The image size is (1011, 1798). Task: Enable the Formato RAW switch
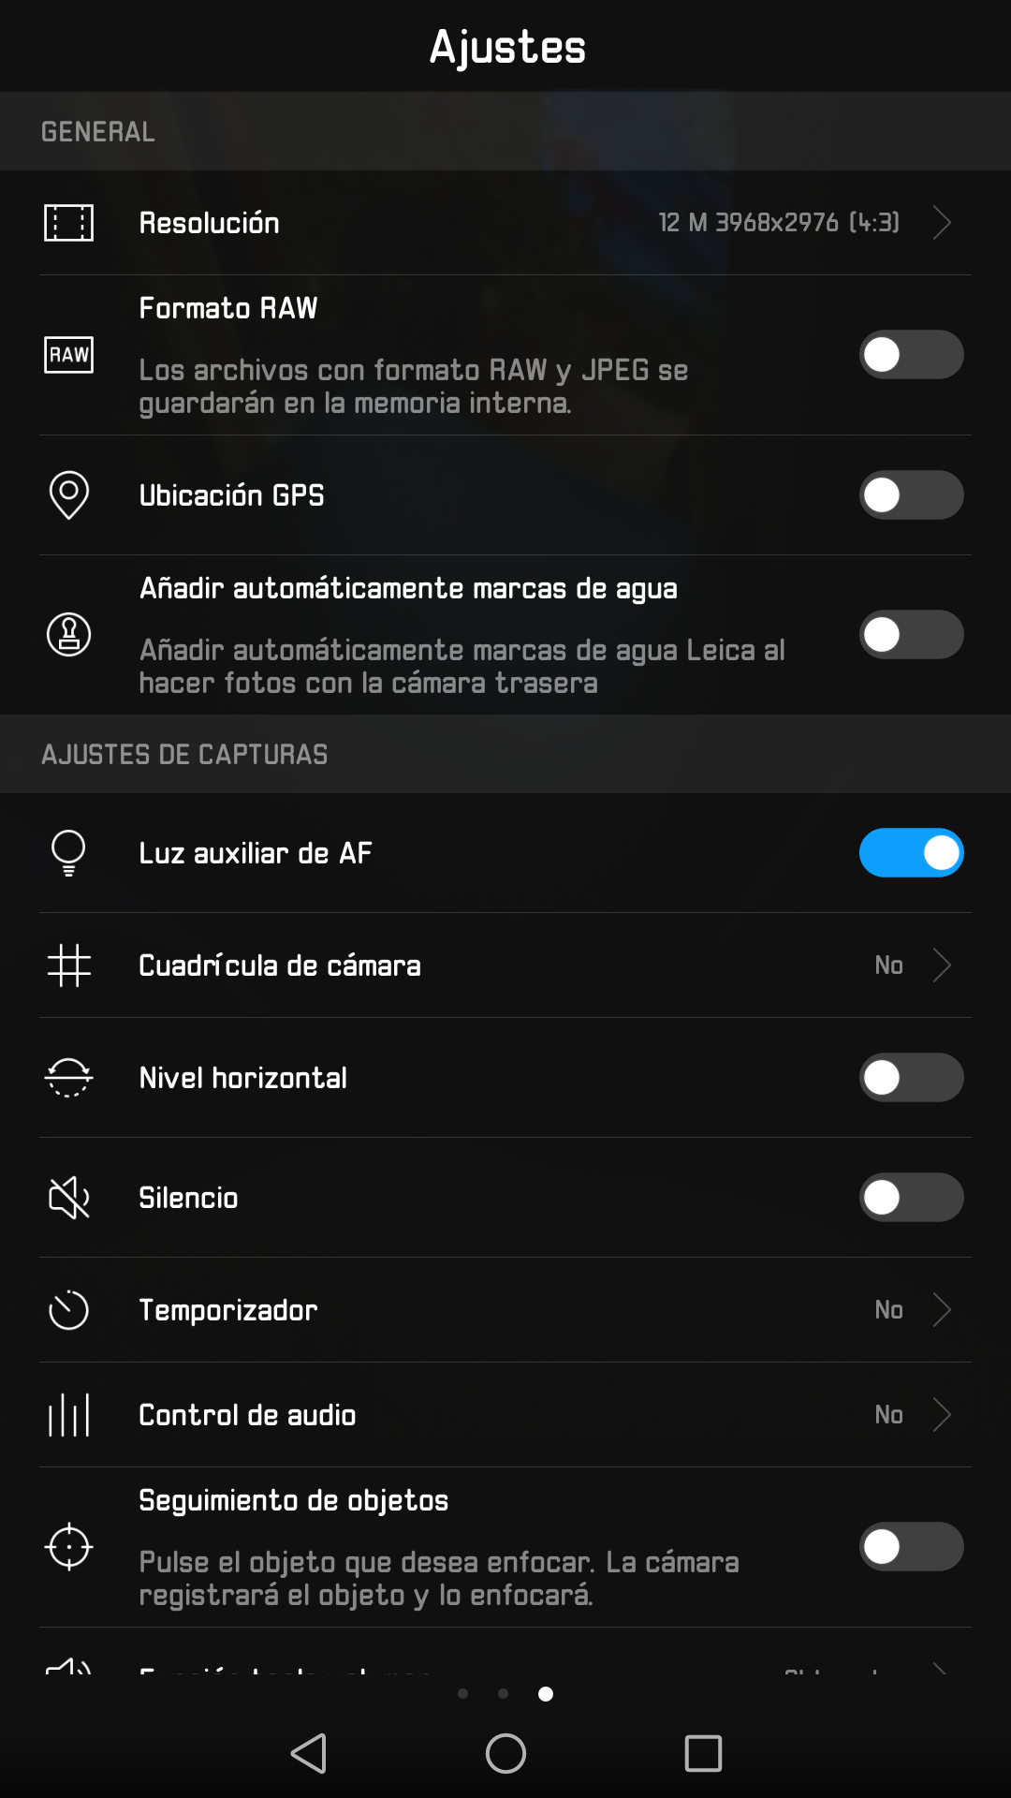tap(911, 355)
